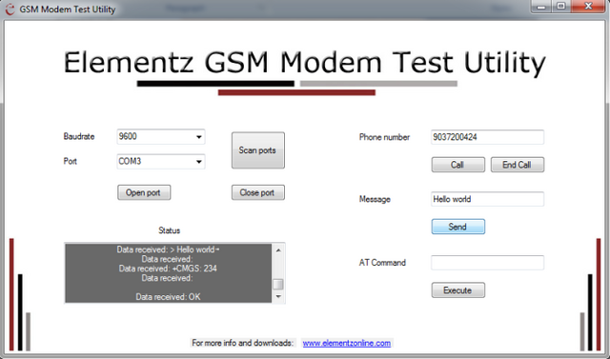Click the Open port button
Screen dimensions: 610x359
coord(144,192)
